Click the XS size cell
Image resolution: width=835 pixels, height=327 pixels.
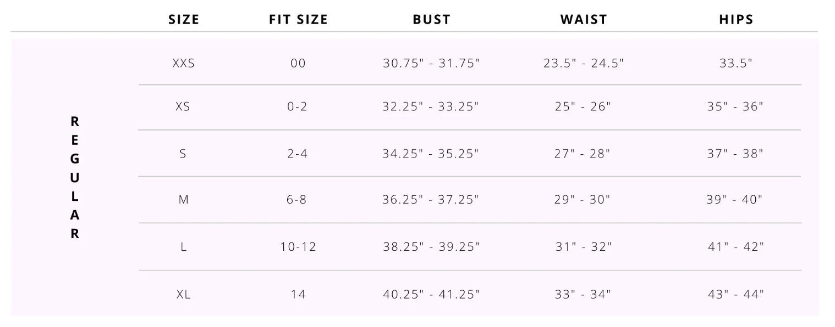[x=183, y=106]
